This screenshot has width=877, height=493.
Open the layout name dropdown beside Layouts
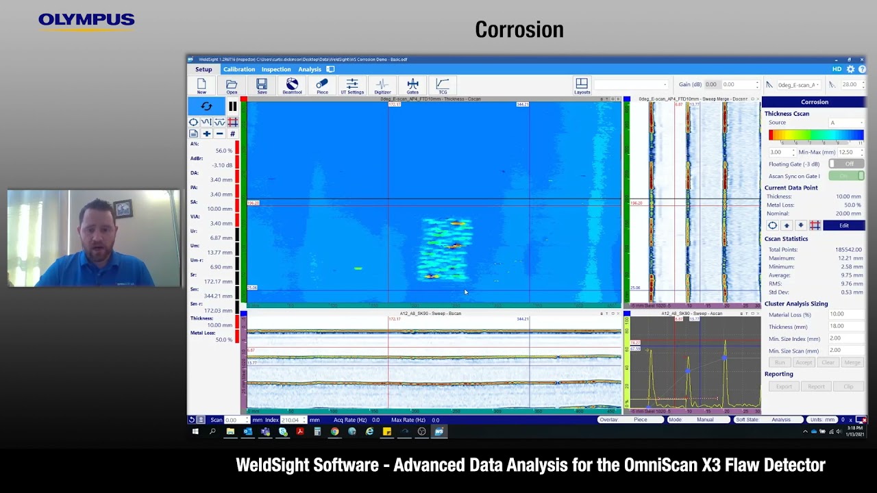point(631,84)
